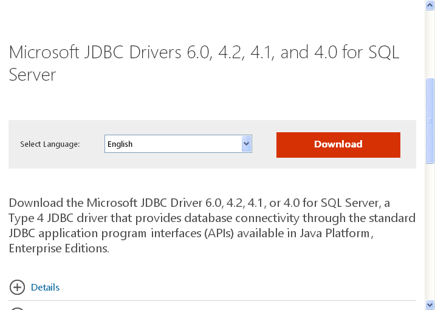This screenshot has width=435, height=310.
Task: Click the divider line beneath Details
Action: pos(212,300)
